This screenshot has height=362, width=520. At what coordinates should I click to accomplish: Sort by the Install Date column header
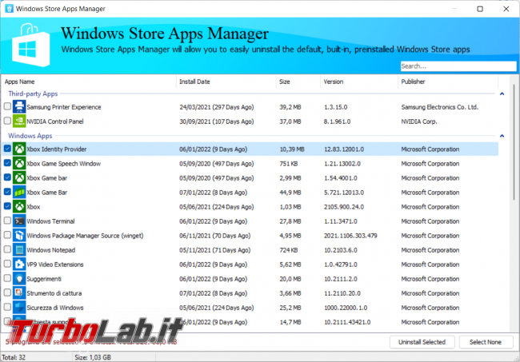(226, 82)
